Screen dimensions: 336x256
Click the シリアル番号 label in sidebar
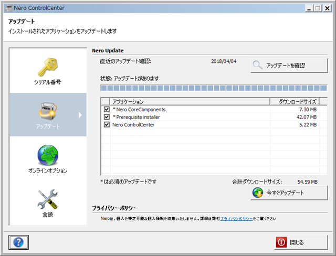pyautogui.click(x=48, y=82)
